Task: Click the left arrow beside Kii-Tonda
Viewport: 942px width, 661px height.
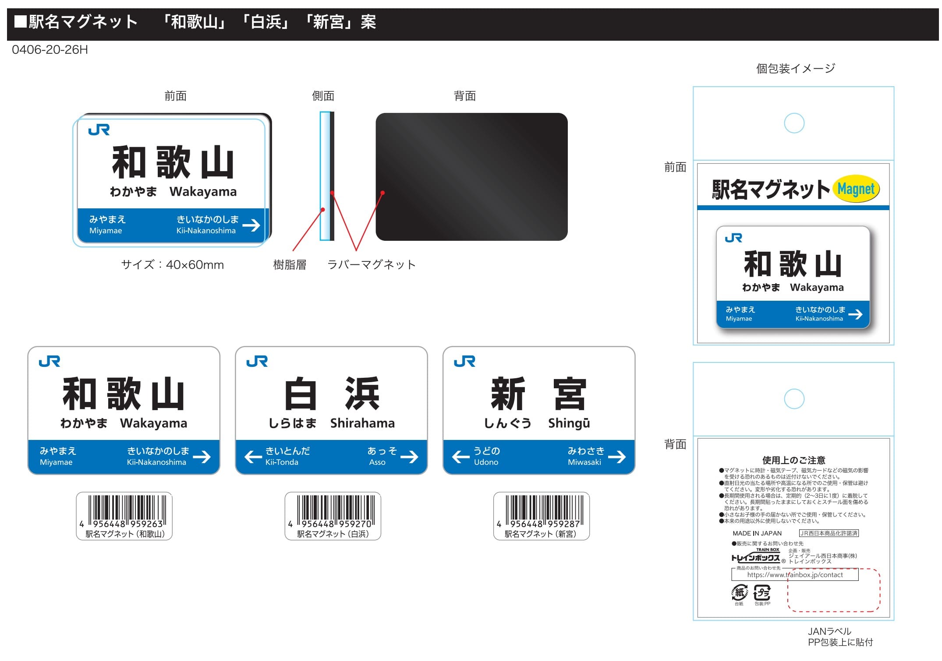Action: click(x=253, y=457)
